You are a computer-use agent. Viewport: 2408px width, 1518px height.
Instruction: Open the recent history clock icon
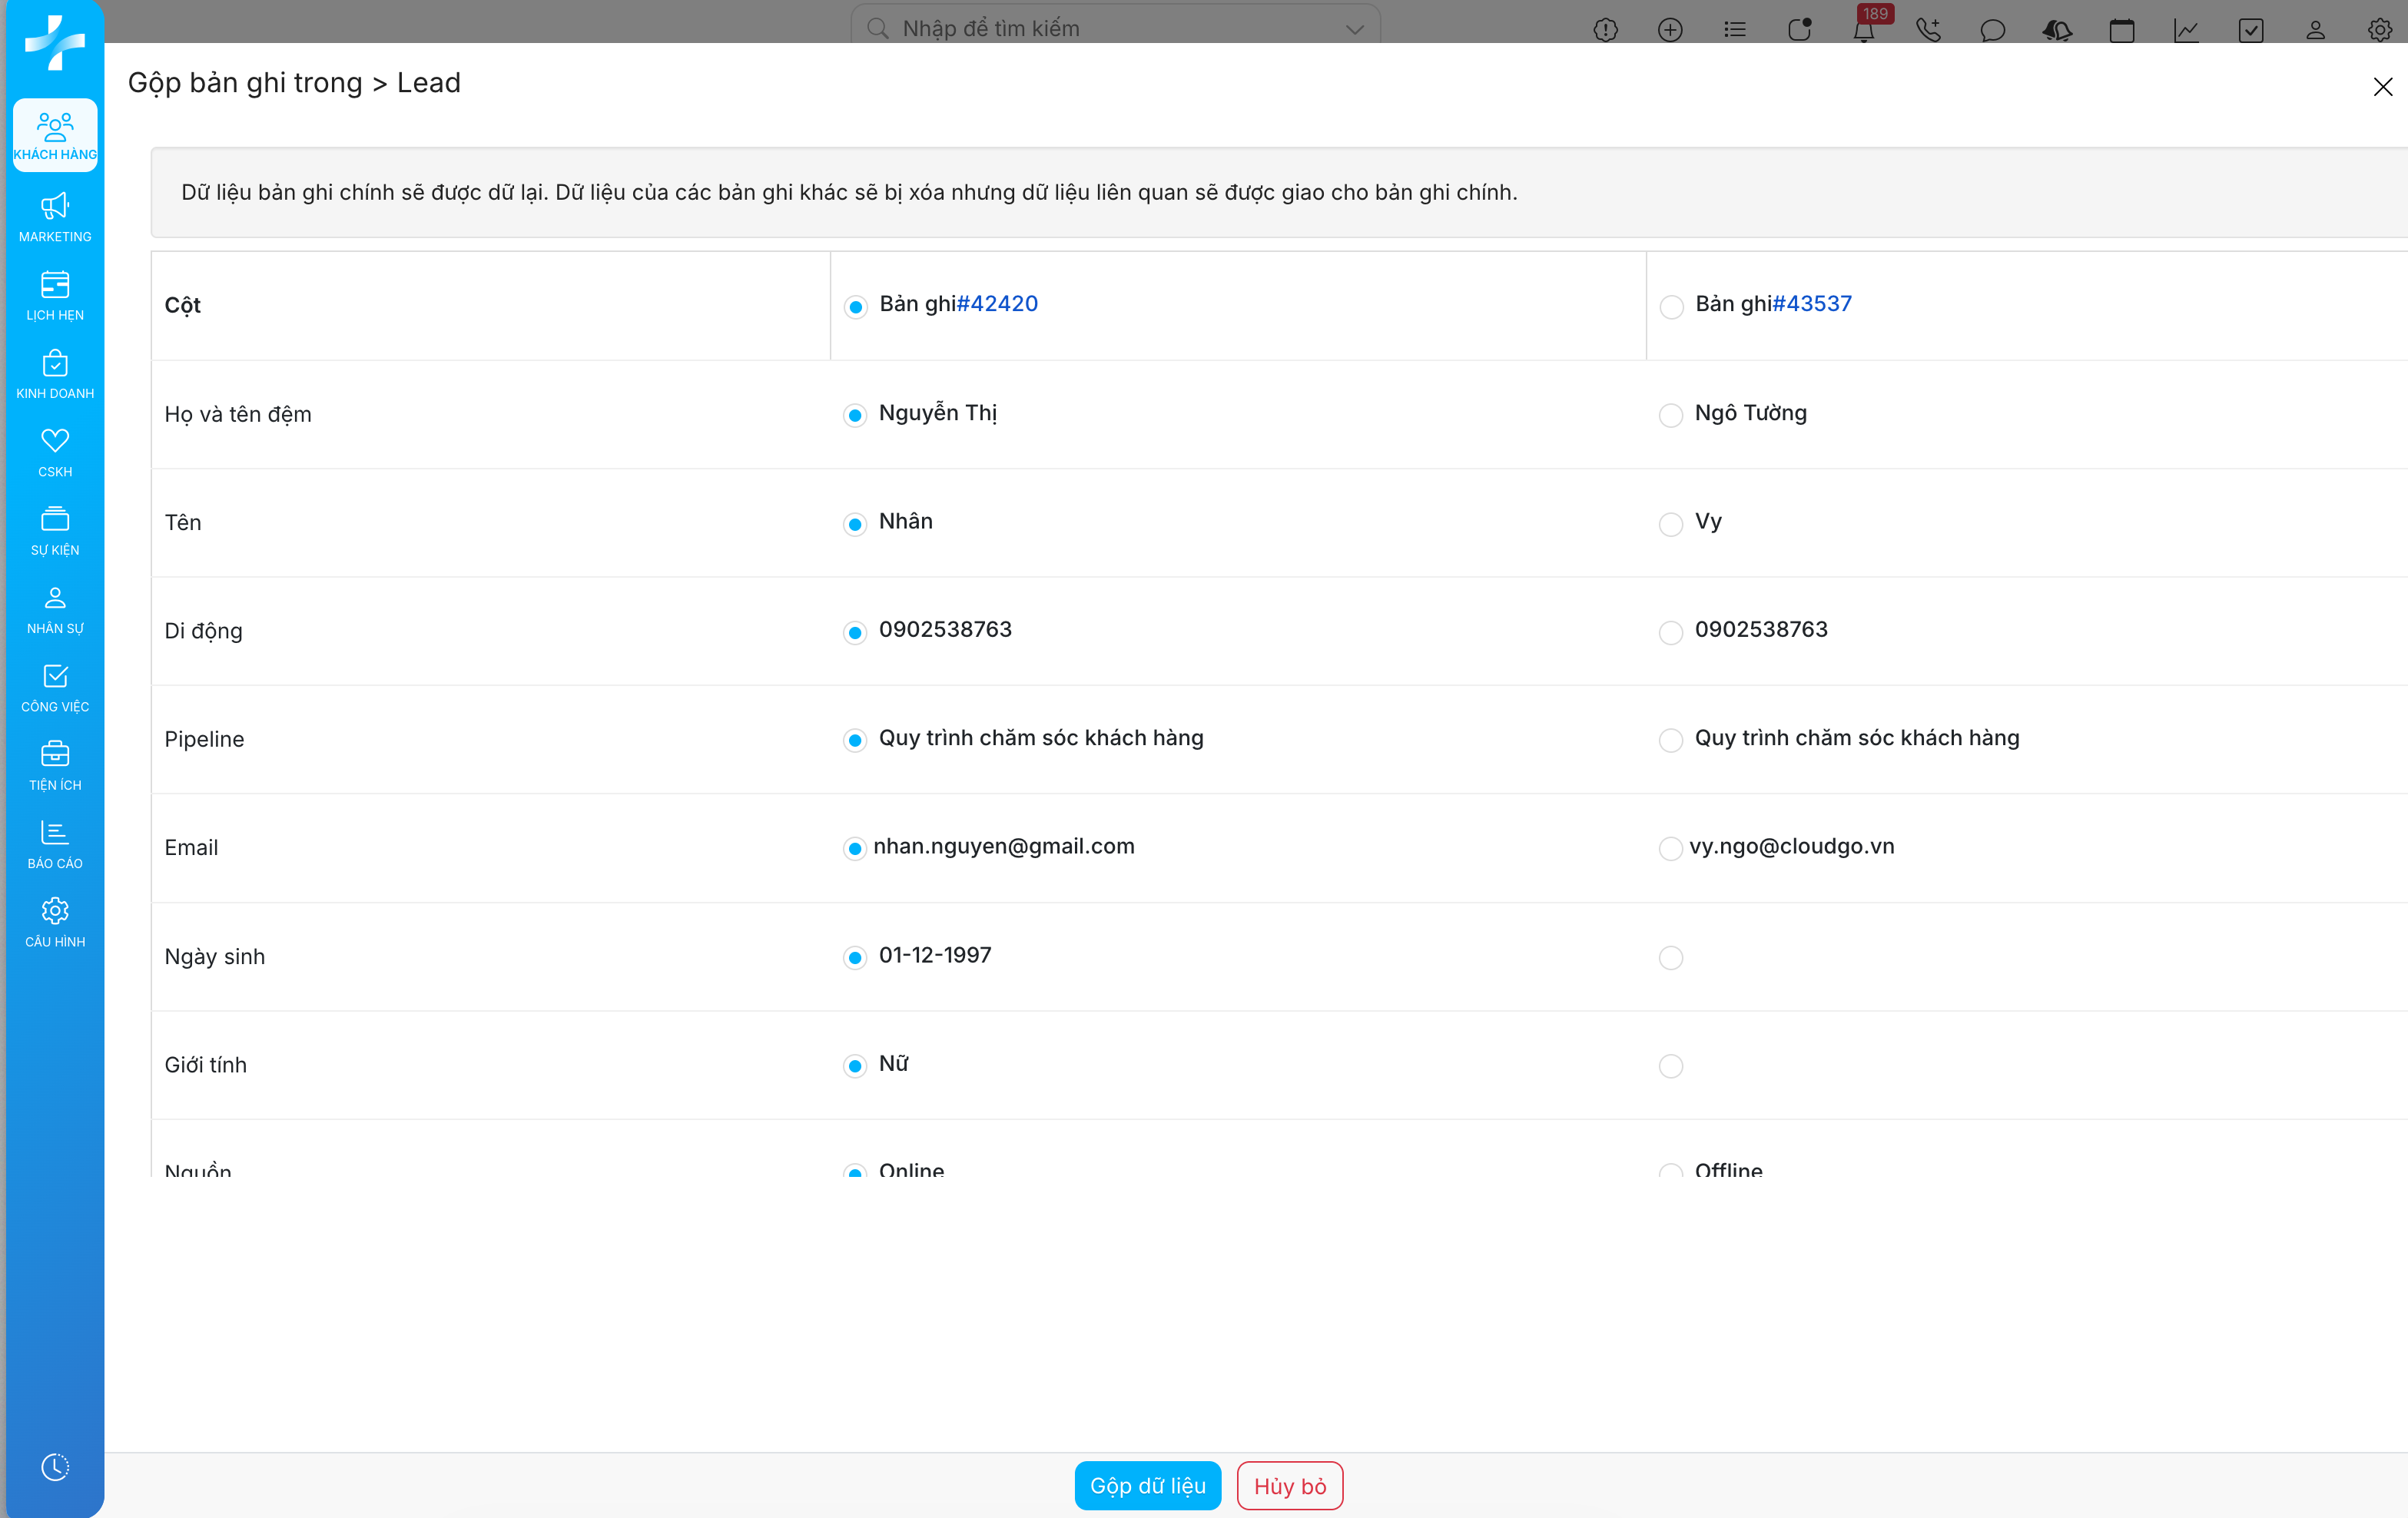(55, 1466)
